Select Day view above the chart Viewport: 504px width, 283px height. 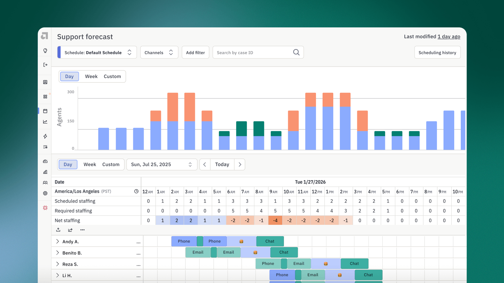pyautogui.click(x=69, y=76)
